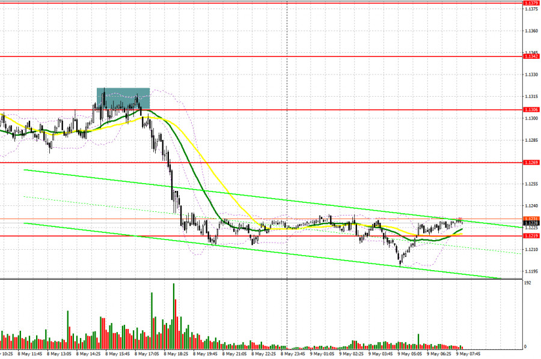The width and height of the screenshot is (541, 359).
Task: Click the 9 May 06:25 time label
Action: click(439, 354)
